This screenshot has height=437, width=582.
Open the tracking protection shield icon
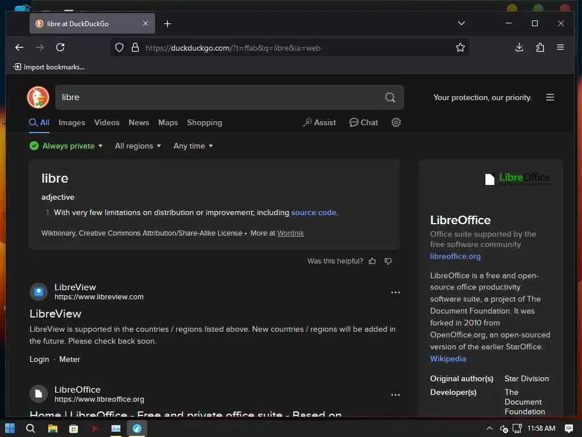[119, 48]
